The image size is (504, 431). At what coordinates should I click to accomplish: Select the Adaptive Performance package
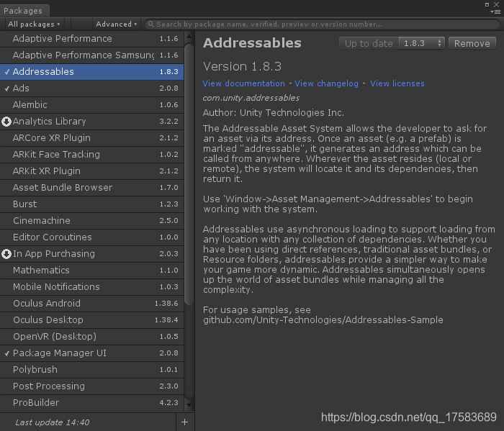coord(92,39)
